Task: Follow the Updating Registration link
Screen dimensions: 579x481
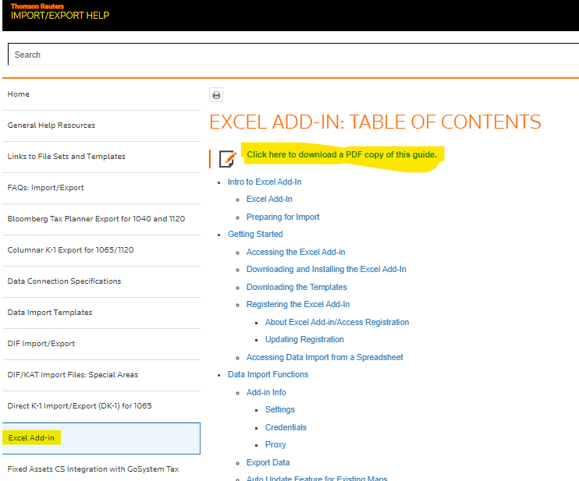Action: 304,339
